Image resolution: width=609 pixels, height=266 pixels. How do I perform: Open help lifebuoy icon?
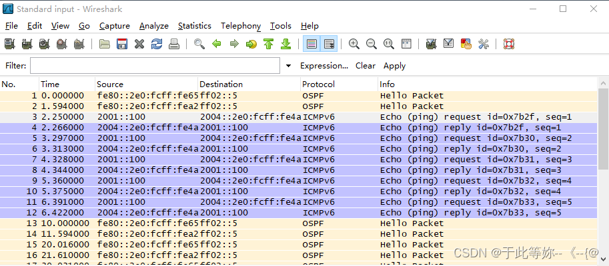(509, 44)
